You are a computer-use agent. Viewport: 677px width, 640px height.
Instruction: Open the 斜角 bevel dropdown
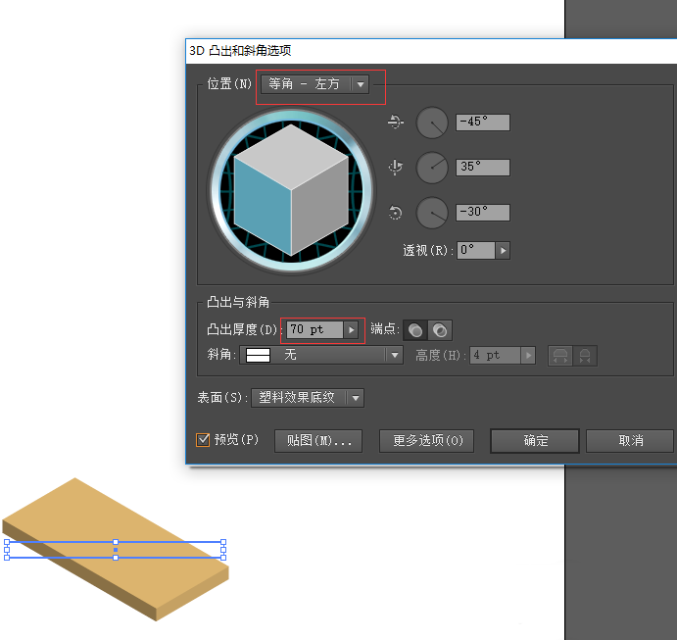[321, 356]
